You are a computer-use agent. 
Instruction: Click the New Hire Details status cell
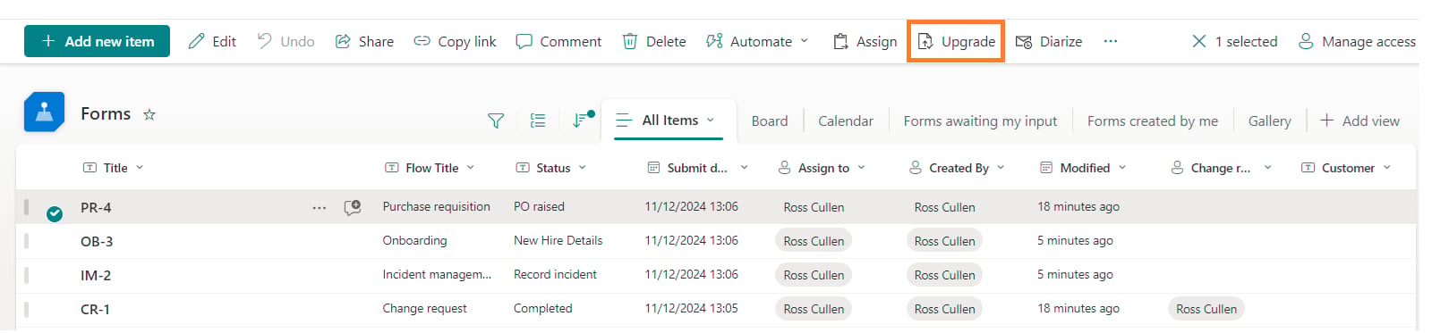[x=558, y=240]
